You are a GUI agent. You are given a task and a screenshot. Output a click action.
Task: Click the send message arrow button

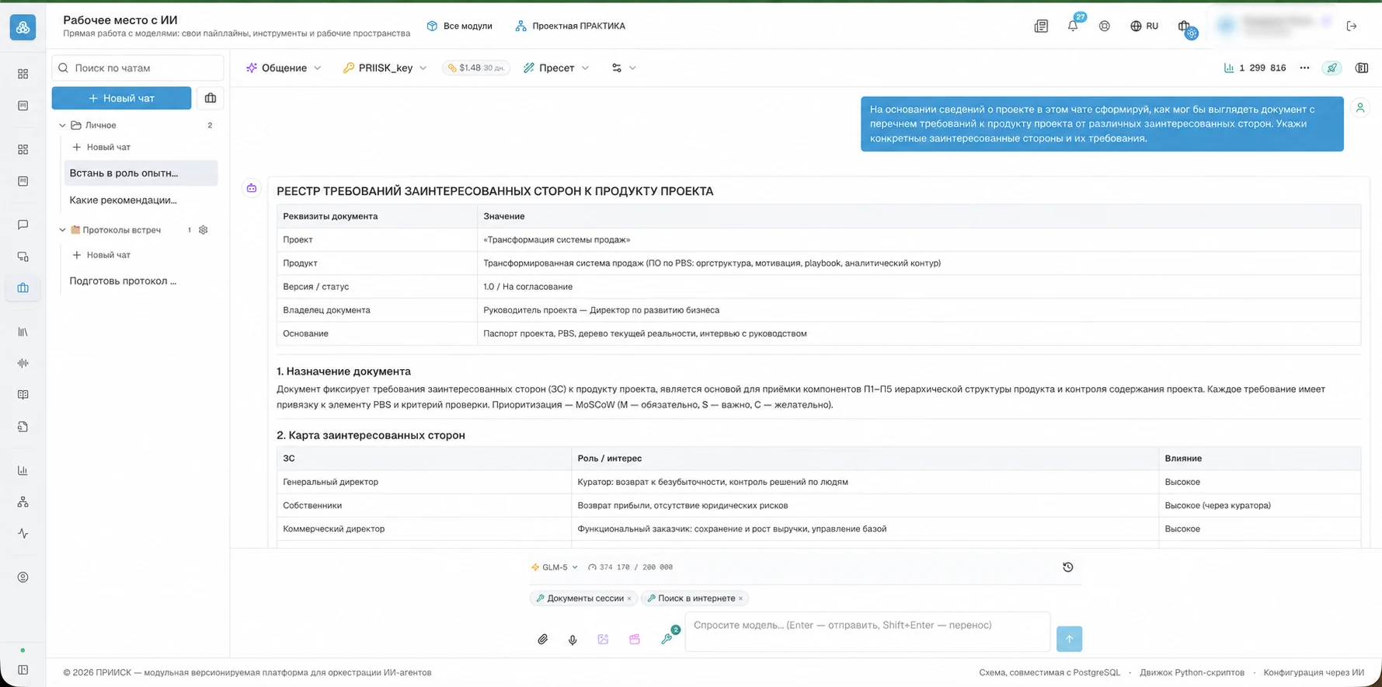1069,639
